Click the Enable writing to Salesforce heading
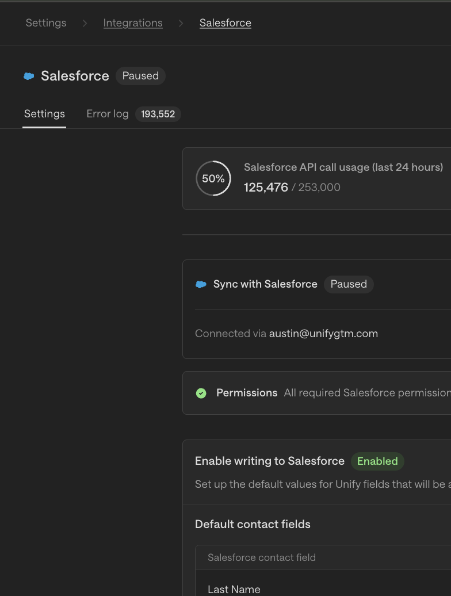Screen dimensions: 451x596 point(270,461)
